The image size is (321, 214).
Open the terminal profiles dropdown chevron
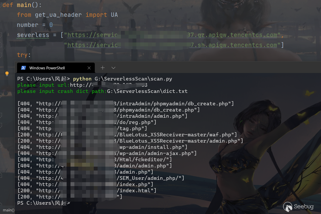point(113,68)
